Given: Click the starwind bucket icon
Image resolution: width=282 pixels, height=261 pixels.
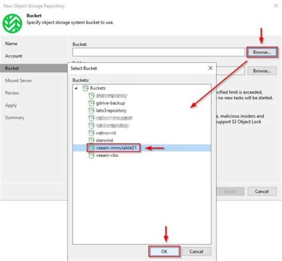Looking at the screenshot, I should (x=92, y=140).
